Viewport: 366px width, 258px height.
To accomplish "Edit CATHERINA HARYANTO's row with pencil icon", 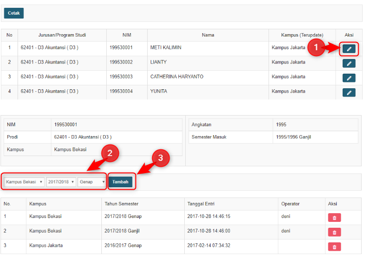I will pyautogui.click(x=349, y=78).
